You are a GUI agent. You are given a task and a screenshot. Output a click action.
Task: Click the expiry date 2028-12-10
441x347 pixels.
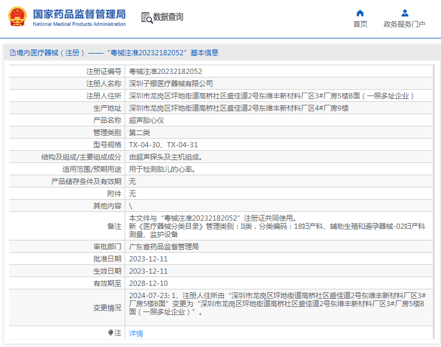[x=149, y=283]
